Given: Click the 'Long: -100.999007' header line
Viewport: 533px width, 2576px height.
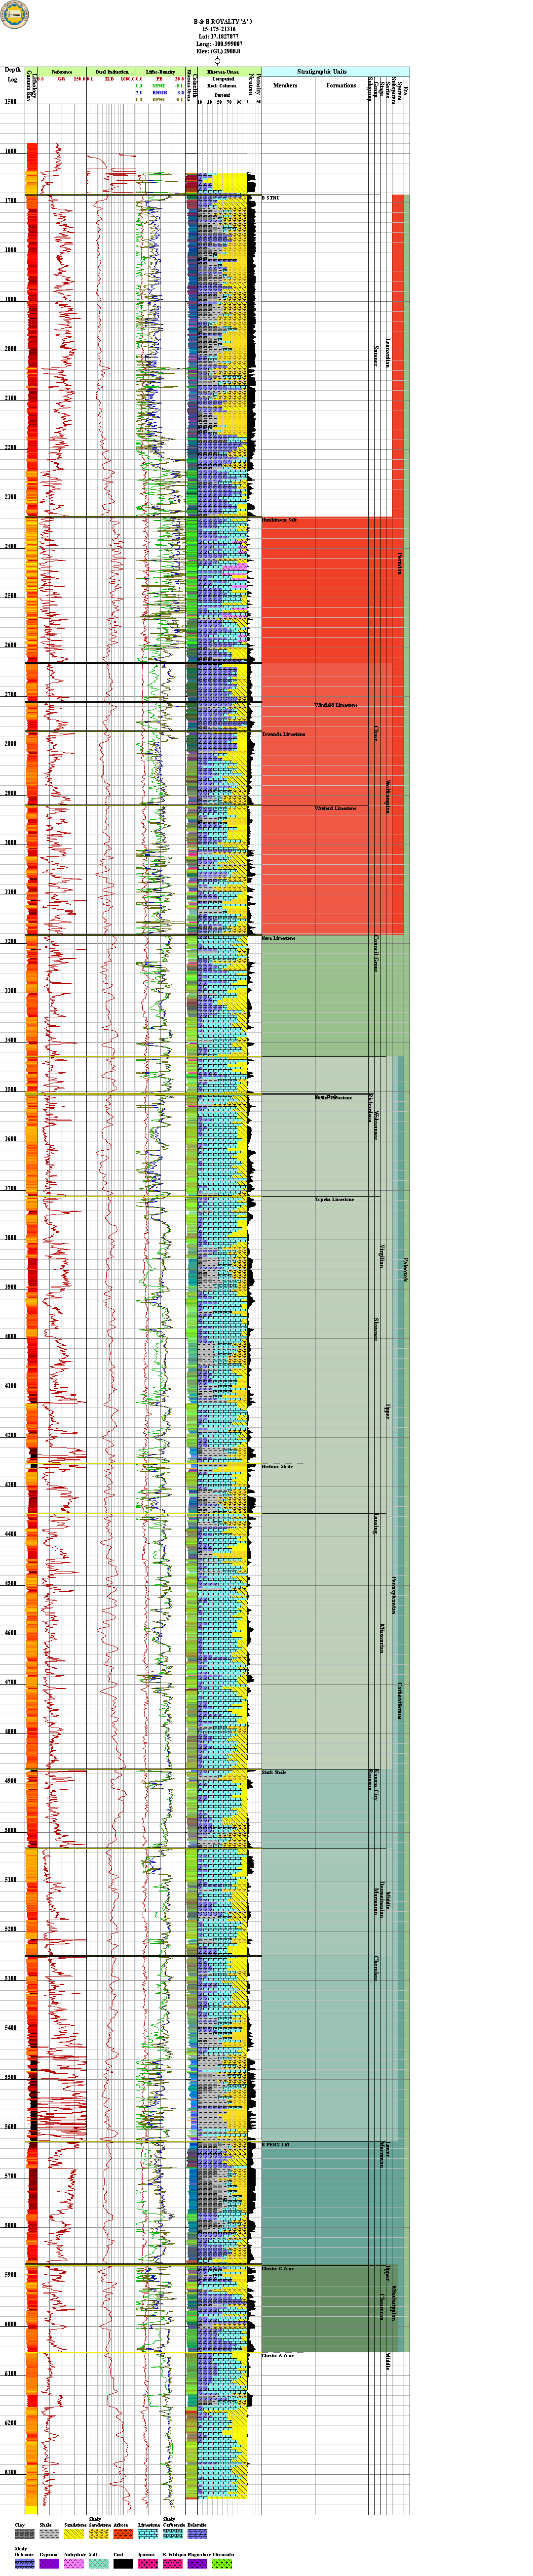Looking at the screenshot, I should (219, 44).
